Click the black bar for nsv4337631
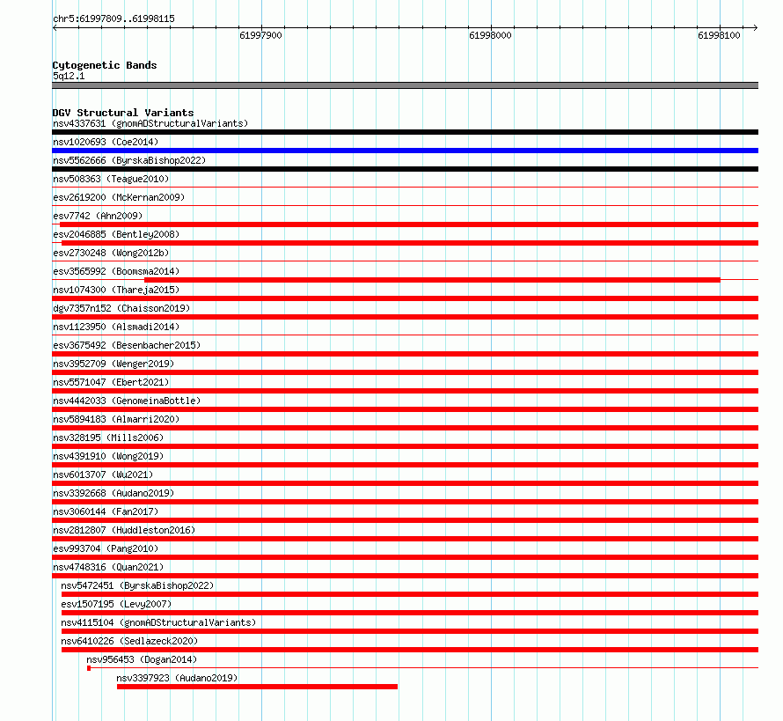 pyautogui.click(x=405, y=132)
